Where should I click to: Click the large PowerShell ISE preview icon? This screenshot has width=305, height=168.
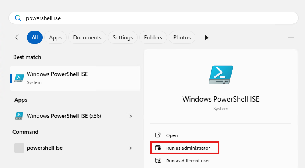coord(220,75)
